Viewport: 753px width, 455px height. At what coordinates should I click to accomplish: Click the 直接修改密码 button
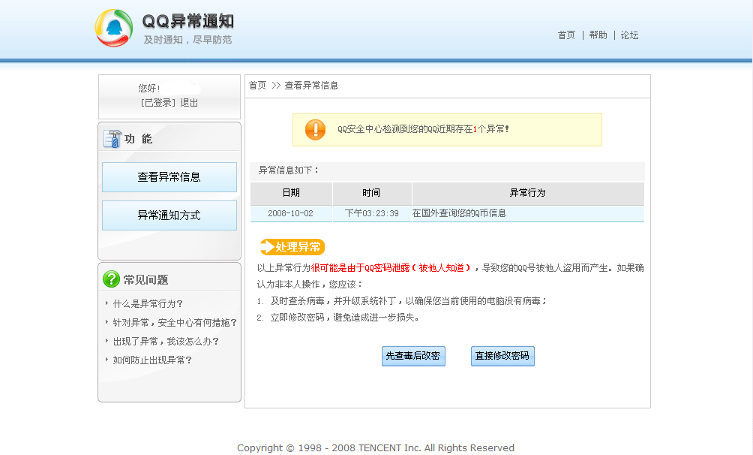pos(502,356)
